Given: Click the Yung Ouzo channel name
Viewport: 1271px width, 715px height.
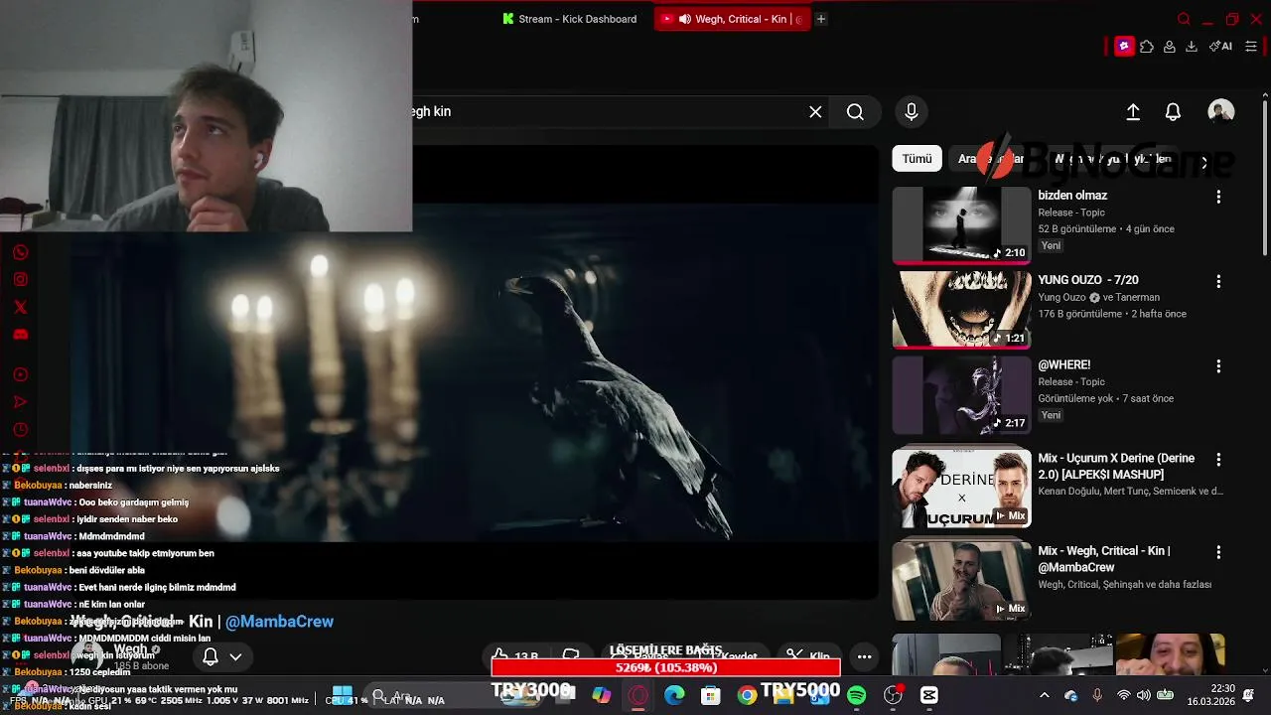Looking at the screenshot, I should (x=1061, y=298).
